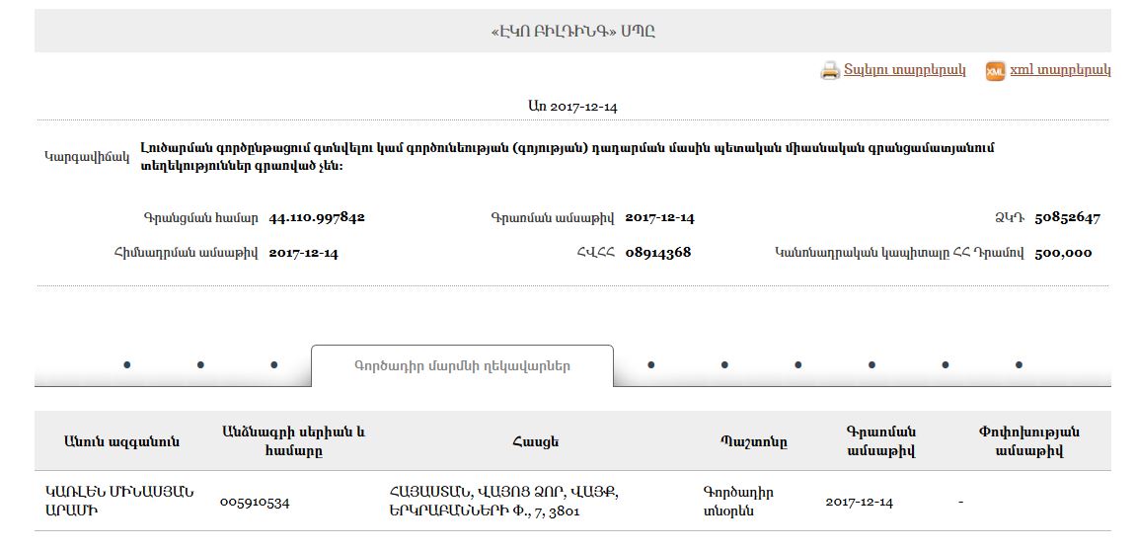The height and width of the screenshot is (550, 1136).
Task: Click the «ՁԿԴ» value 50852647
Action: point(1067,217)
